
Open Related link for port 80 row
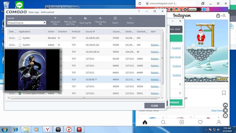tap(155, 52)
